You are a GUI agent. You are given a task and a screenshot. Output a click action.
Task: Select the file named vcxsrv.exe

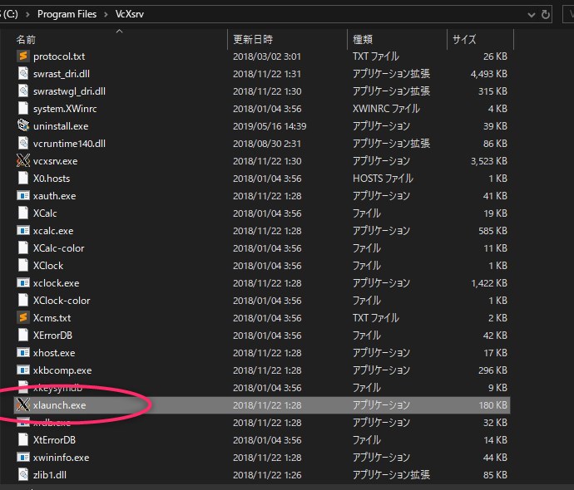[55, 161]
